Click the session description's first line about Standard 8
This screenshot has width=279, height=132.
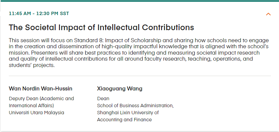[139, 41]
